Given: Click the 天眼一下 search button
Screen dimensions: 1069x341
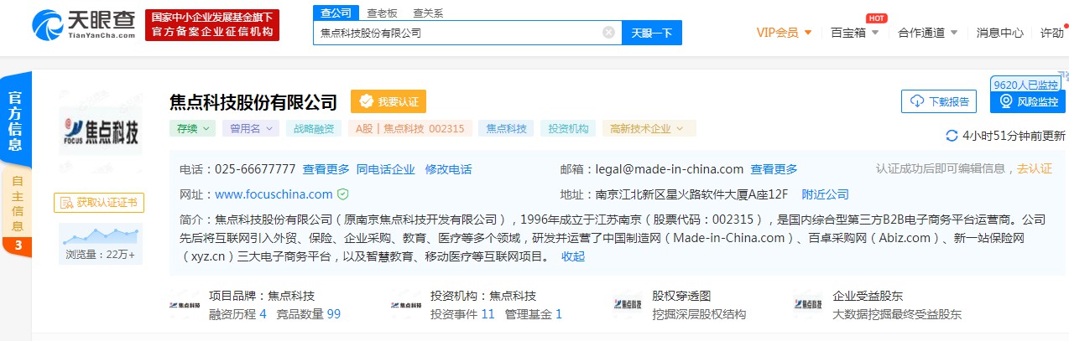Looking at the screenshot, I should (652, 33).
